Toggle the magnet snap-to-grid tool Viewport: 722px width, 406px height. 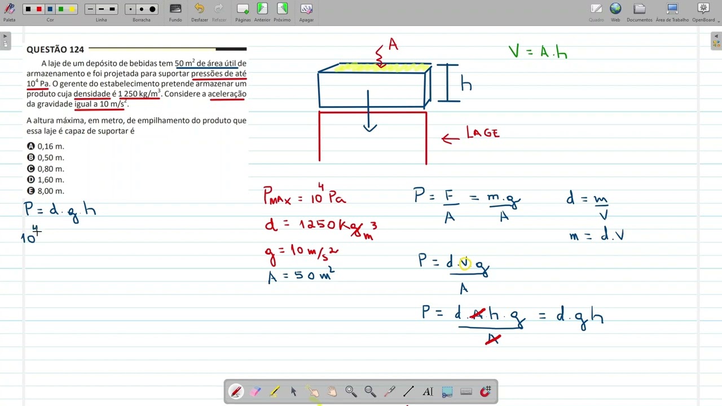pyautogui.click(x=486, y=391)
